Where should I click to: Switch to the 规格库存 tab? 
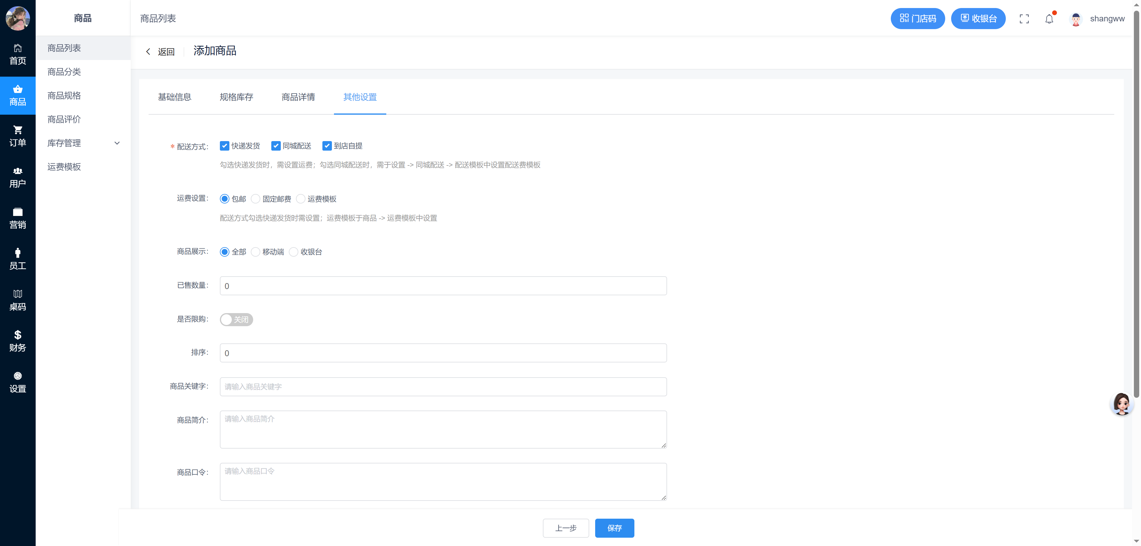236,97
